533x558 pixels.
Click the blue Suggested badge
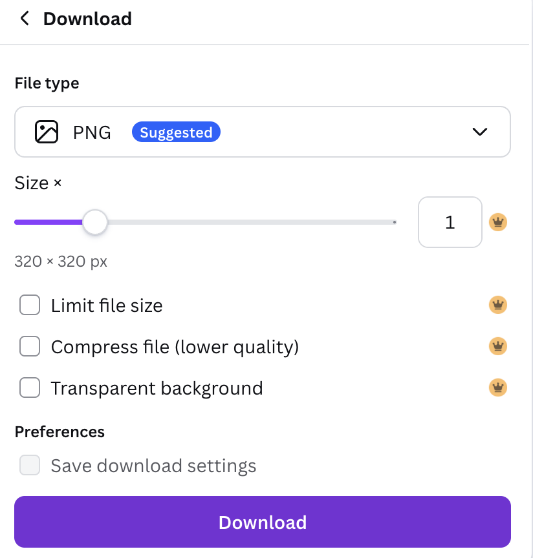[x=176, y=132]
